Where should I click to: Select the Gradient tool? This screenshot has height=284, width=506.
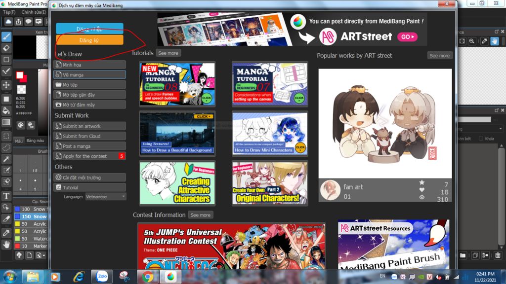(6, 122)
